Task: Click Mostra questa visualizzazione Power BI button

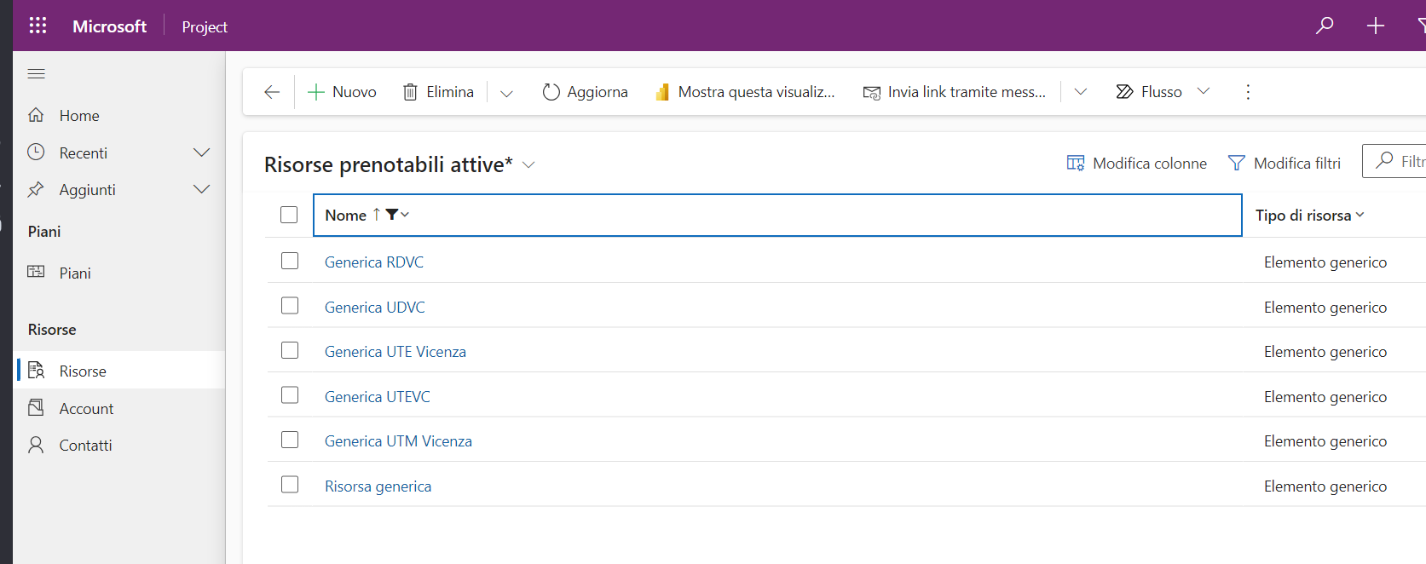Action: point(745,92)
